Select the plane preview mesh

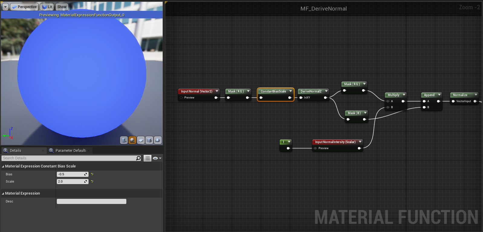click(x=141, y=140)
